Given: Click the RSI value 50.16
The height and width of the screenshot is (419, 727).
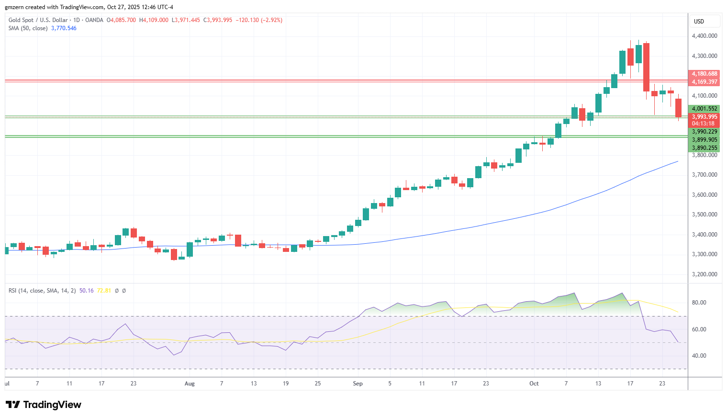Looking at the screenshot, I should coord(87,291).
